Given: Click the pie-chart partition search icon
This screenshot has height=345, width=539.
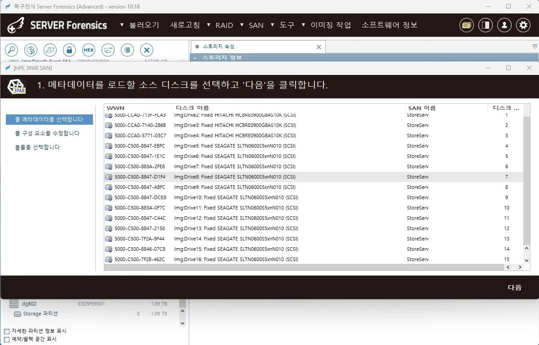Looking at the screenshot, I should coord(30,50).
